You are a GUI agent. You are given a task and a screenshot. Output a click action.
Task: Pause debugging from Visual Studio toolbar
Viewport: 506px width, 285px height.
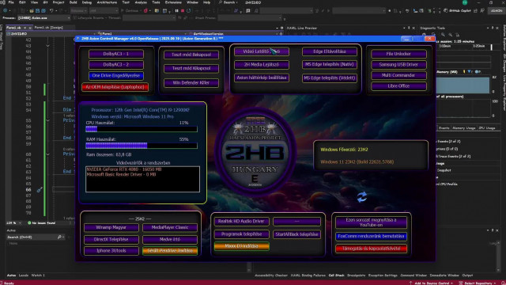coord(176,10)
